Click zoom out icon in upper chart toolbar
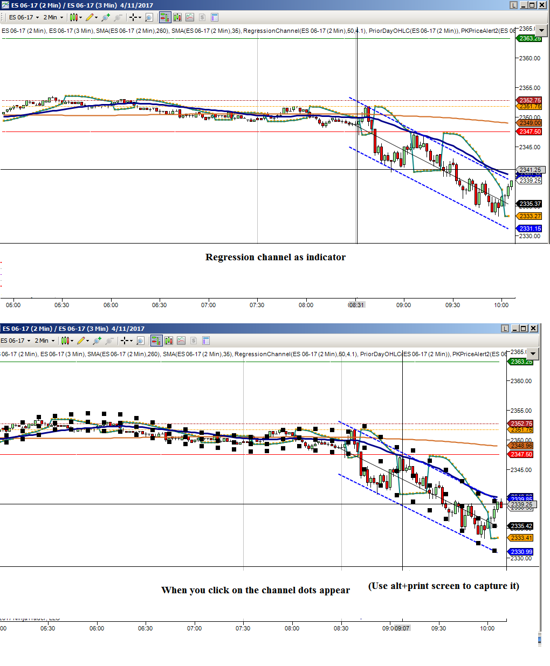This screenshot has height=666, width=550. coord(118,17)
